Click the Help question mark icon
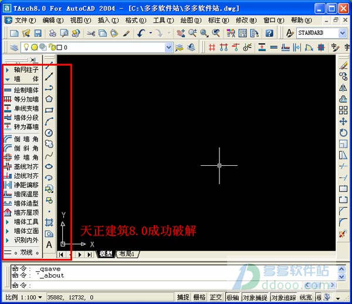Viewport: 352px width, 304px height. click(x=269, y=33)
